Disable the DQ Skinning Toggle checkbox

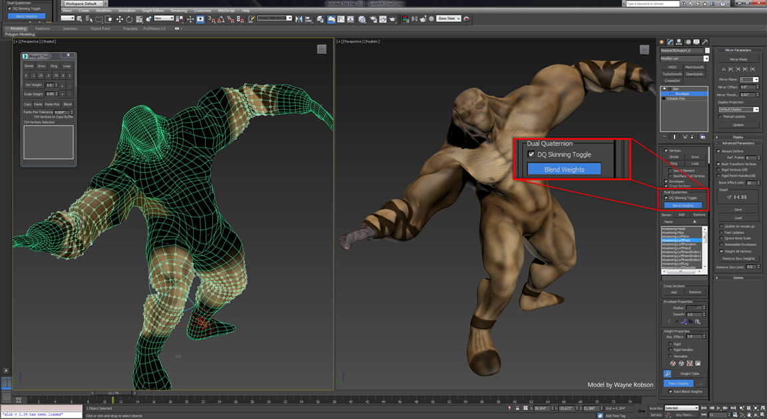(x=666, y=198)
